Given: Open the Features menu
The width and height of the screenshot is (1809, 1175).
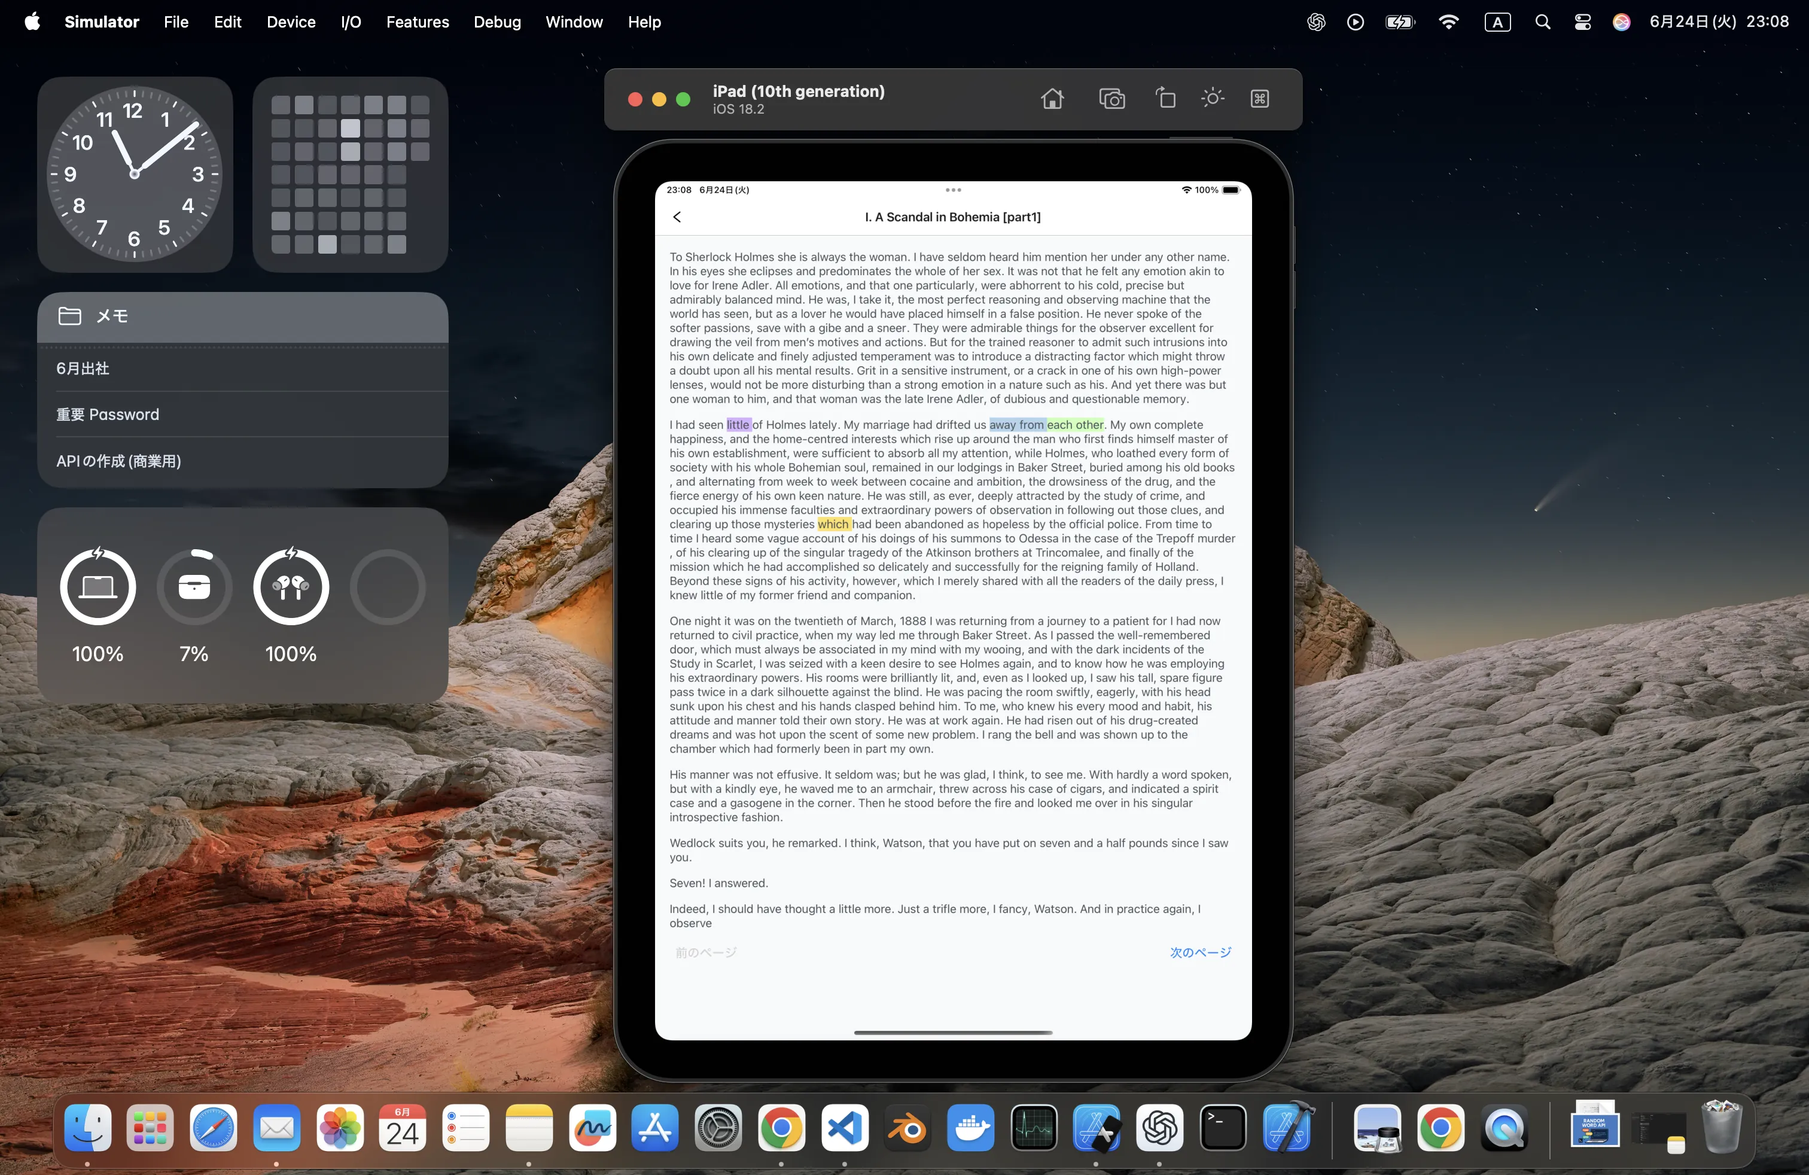Looking at the screenshot, I should click(x=418, y=22).
